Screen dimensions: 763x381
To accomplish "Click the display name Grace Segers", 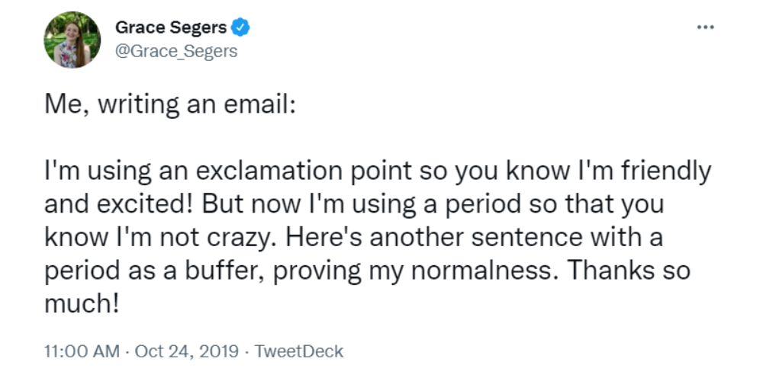I will click(x=171, y=27).
